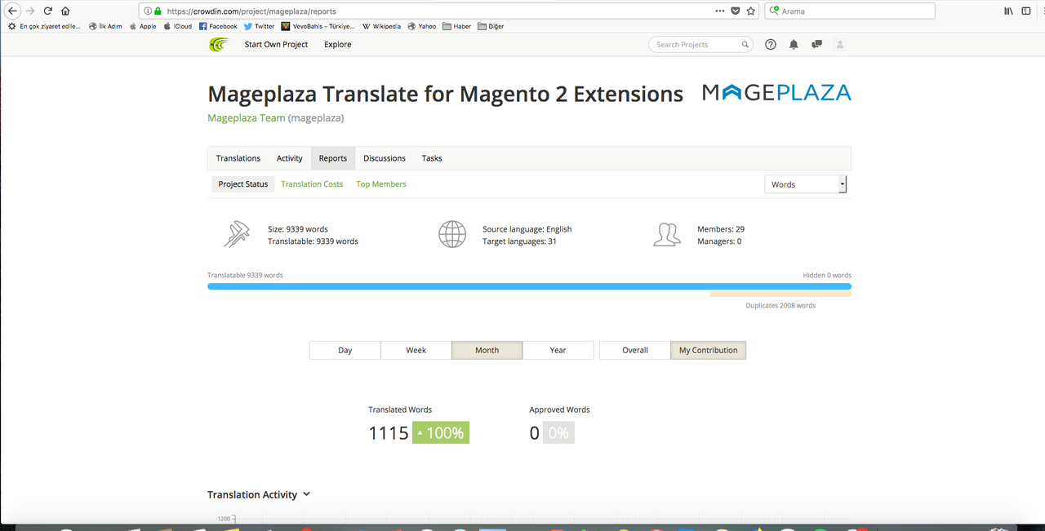The width and height of the screenshot is (1045, 531).
Task: Expand the Haber bookmarks folder
Action: point(456,26)
